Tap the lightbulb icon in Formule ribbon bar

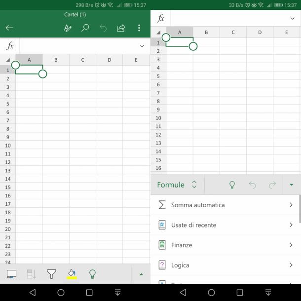(232, 185)
